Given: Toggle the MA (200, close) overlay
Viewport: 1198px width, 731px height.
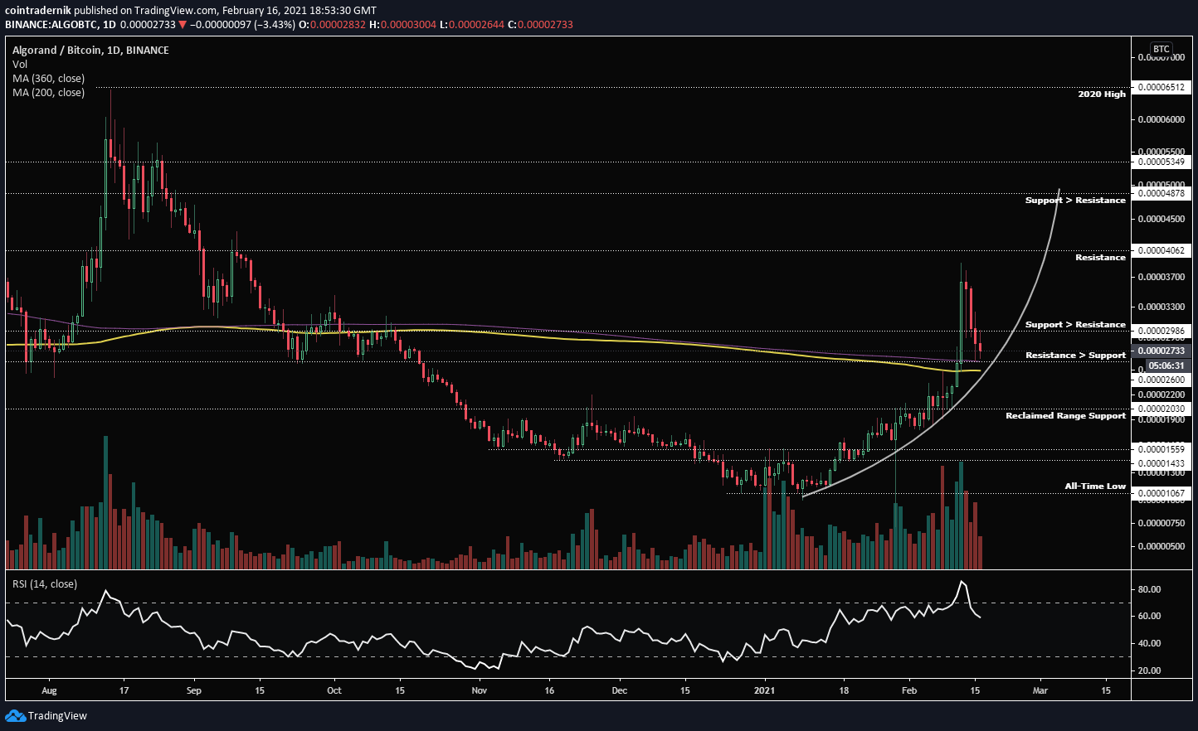Looking at the screenshot, I should click(49, 92).
